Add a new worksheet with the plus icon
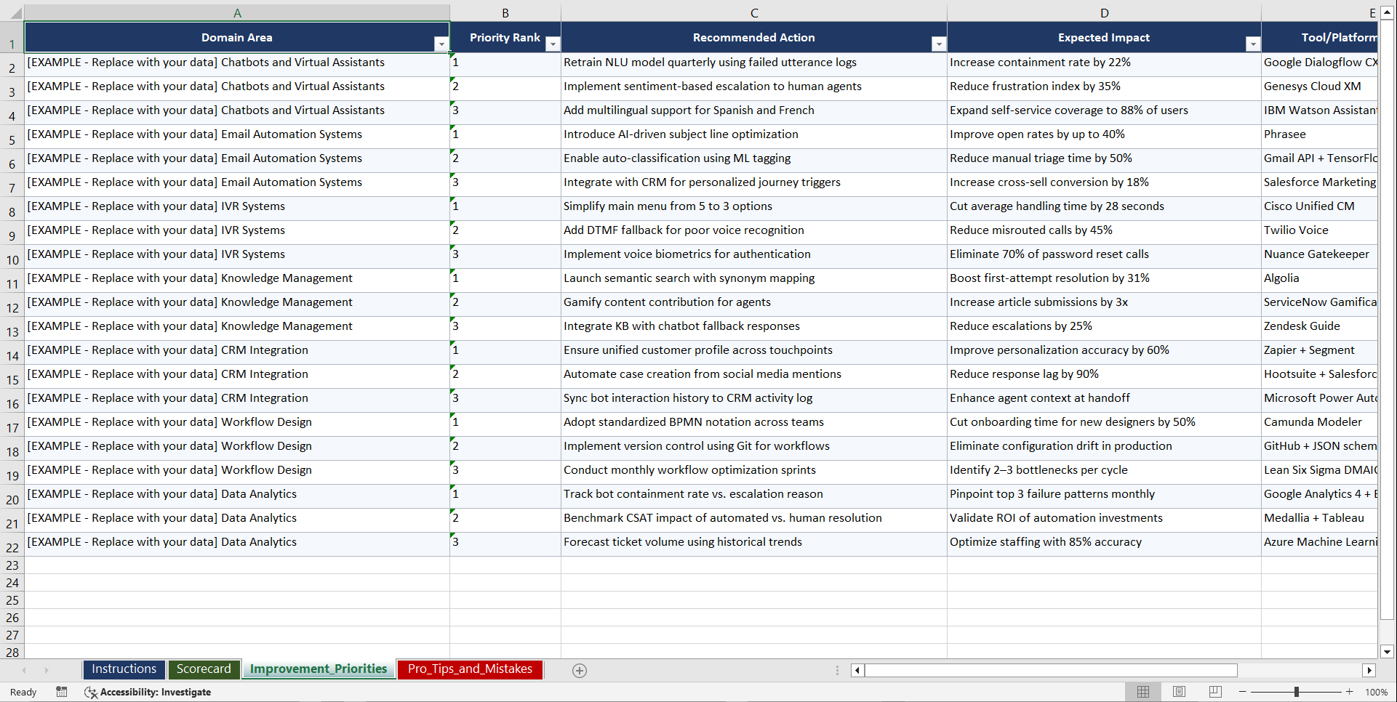This screenshot has height=702, width=1397. click(580, 670)
